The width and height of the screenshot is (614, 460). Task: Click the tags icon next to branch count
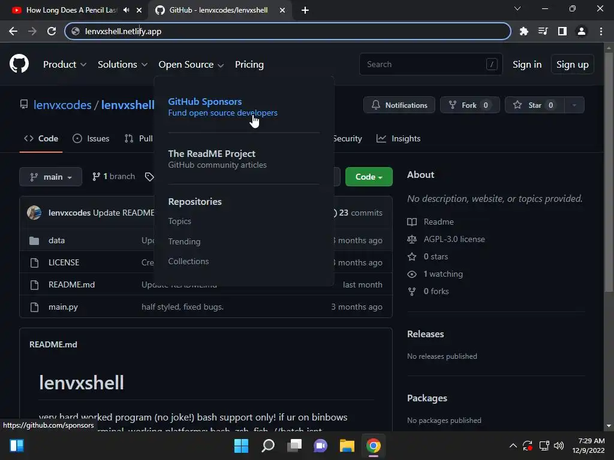click(149, 177)
